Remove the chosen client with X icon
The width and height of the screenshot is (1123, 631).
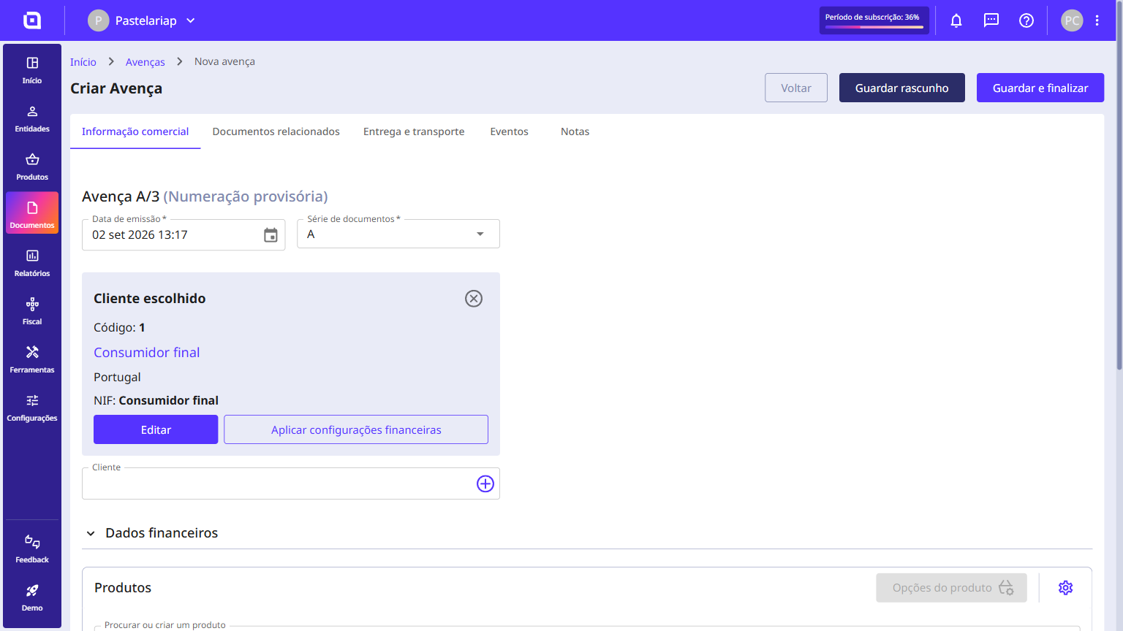tap(474, 299)
